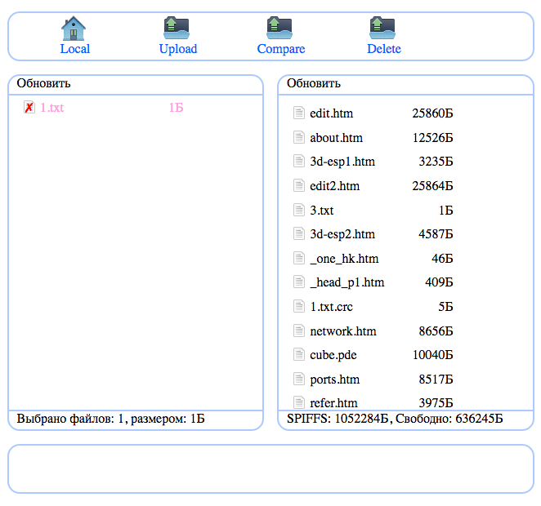Select the 1.txt file in the local list
The width and height of the screenshot is (541, 506).
[52, 108]
